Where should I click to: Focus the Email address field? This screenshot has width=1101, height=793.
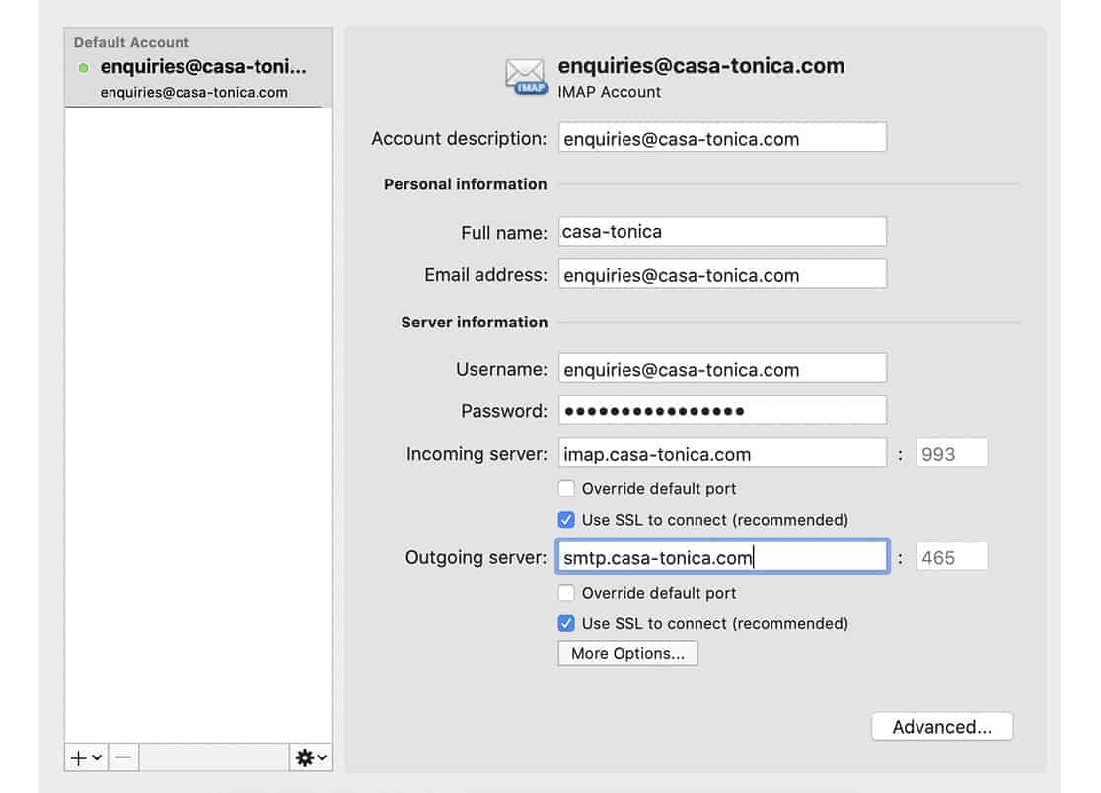tap(722, 275)
